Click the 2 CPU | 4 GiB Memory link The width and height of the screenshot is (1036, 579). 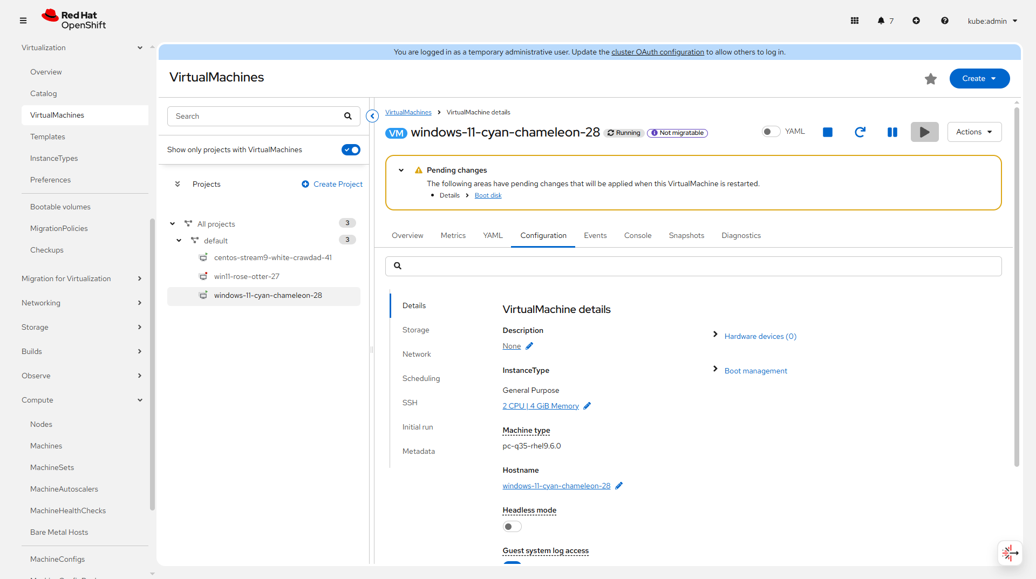[x=541, y=406]
